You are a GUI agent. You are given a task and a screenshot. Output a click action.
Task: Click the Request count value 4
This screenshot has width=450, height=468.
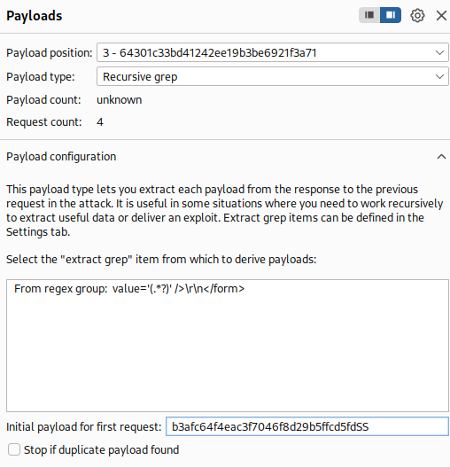pyautogui.click(x=100, y=122)
